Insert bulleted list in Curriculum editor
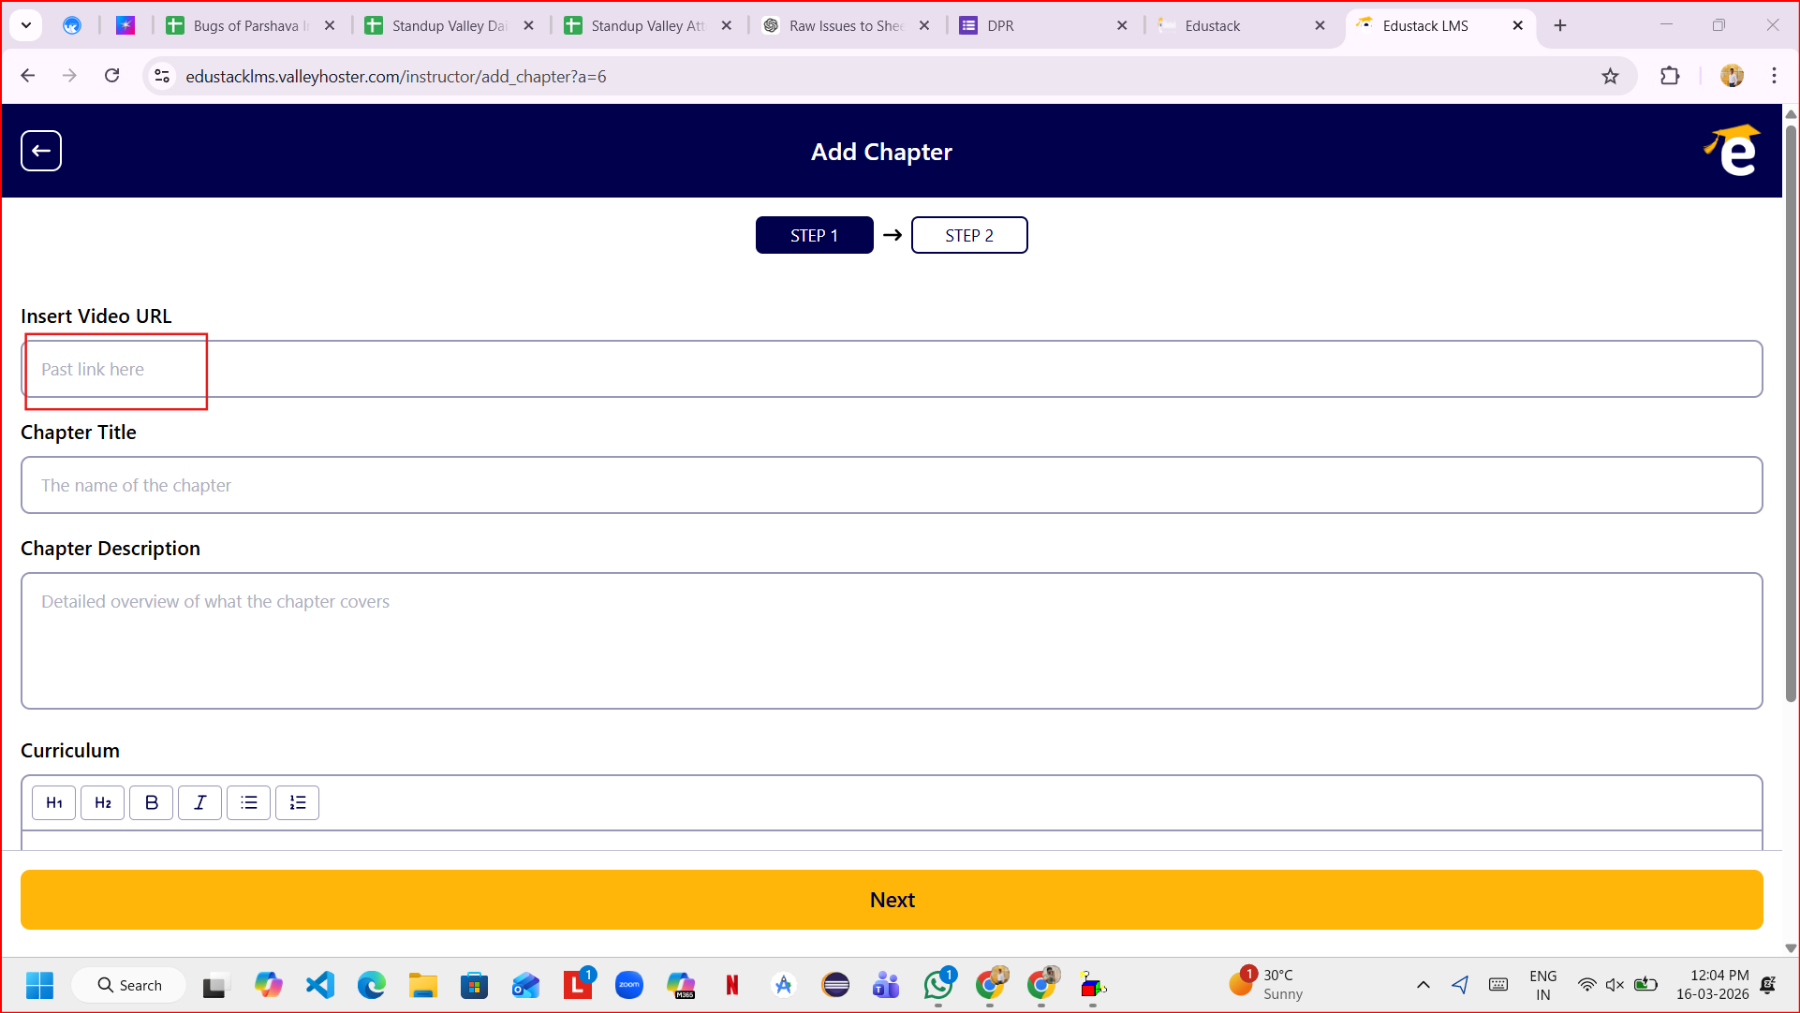Image resolution: width=1800 pixels, height=1013 pixels. (x=249, y=802)
